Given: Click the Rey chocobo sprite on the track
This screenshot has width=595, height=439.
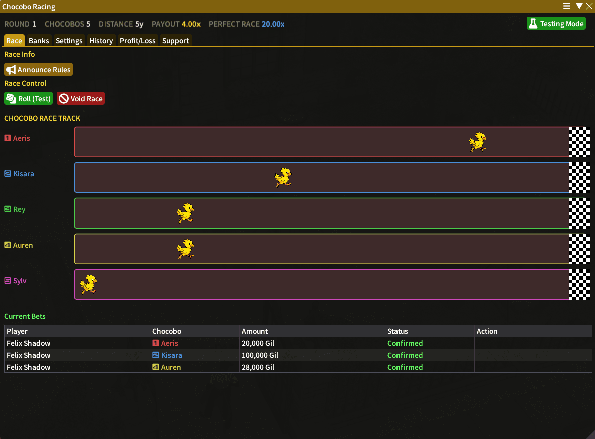Looking at the screenshot, I should [x=186, y=213].
